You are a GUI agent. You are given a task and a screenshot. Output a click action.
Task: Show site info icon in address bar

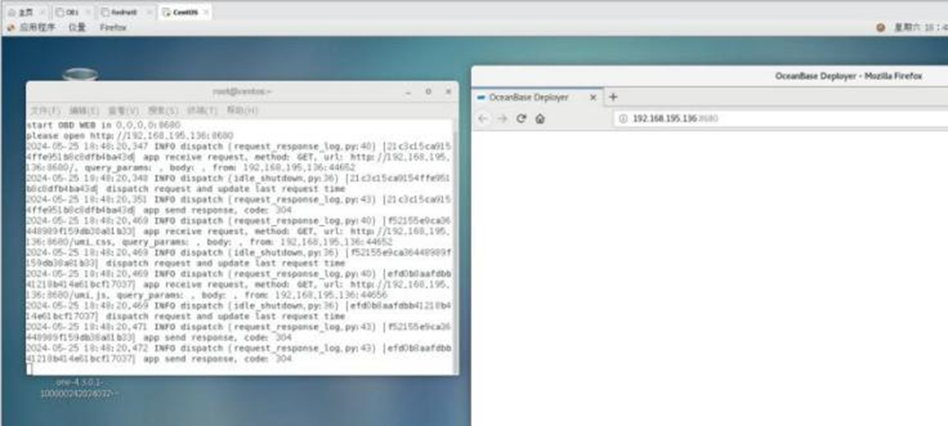click(x=624, y=119)
